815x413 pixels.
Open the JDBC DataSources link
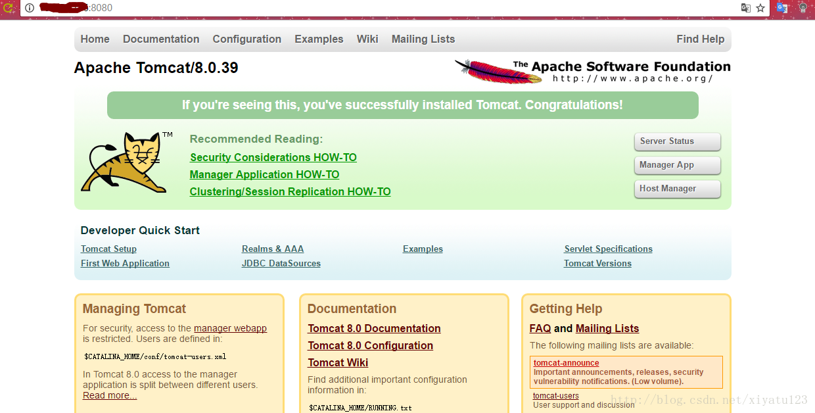(281, 263)
